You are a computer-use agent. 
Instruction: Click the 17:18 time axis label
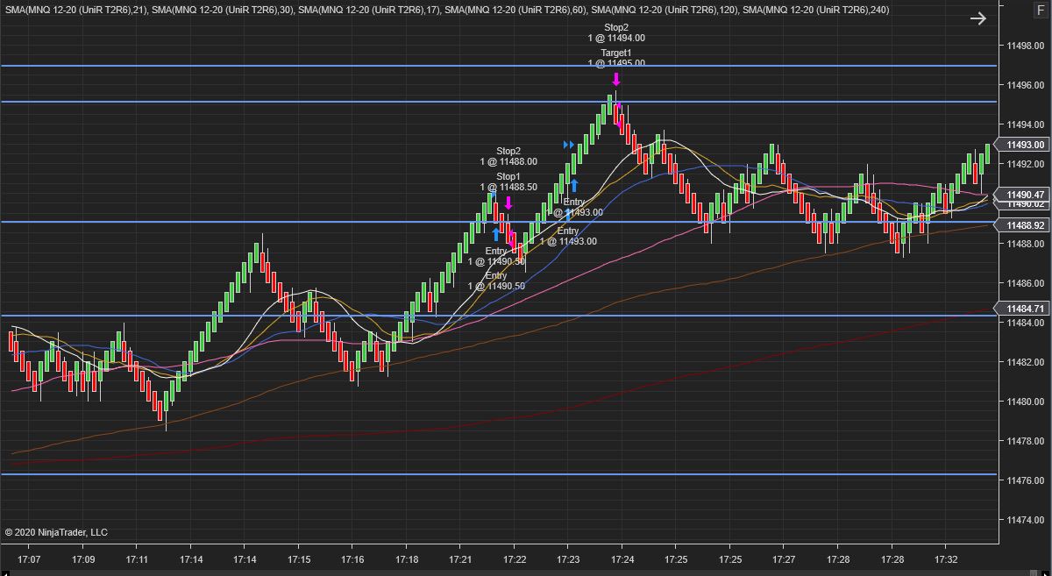pos(407,558)
